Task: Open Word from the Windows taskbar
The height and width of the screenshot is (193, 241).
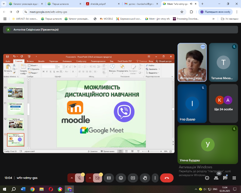Action: [x=23, y=189]
